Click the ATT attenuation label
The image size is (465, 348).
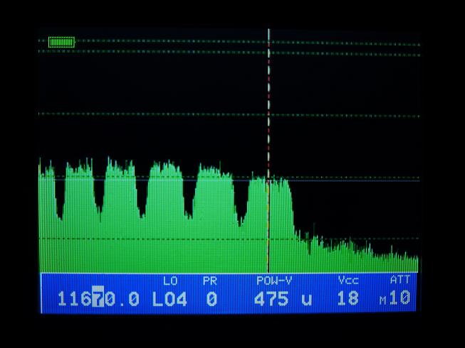[x=399, y=281]
